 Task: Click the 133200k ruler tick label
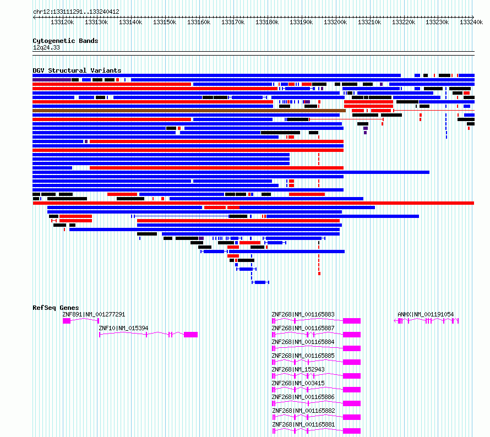(335, 22)
